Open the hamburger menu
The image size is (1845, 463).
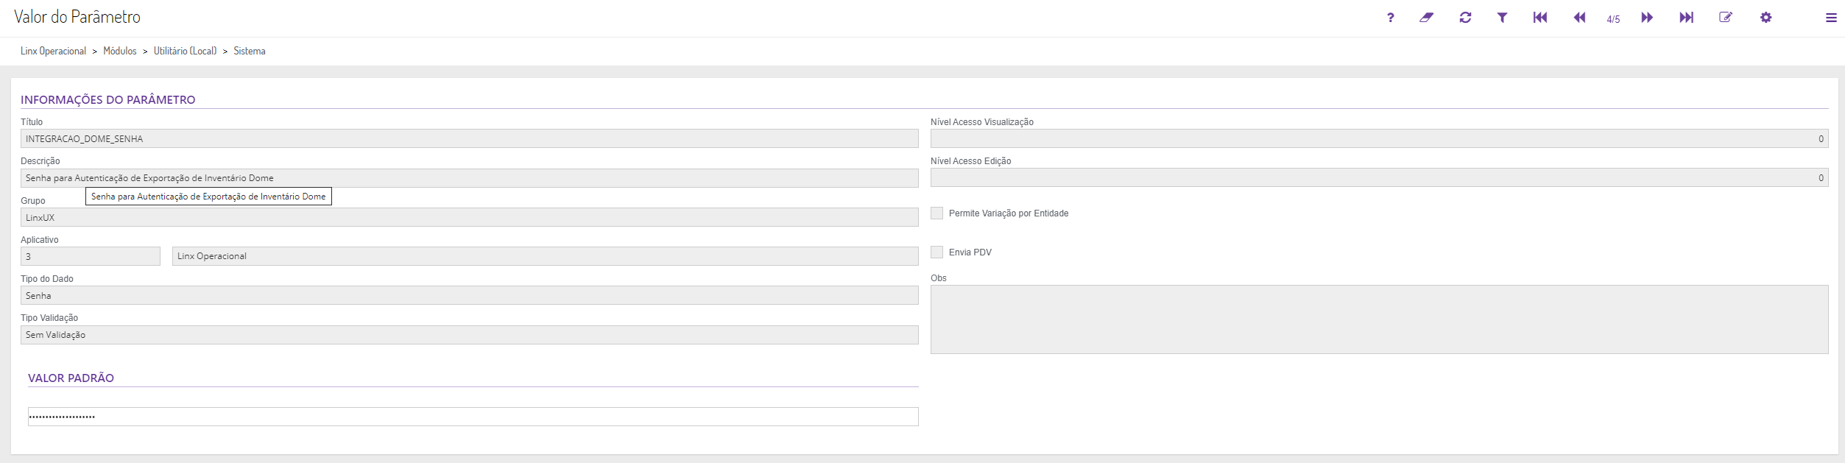pos(1831,18)
